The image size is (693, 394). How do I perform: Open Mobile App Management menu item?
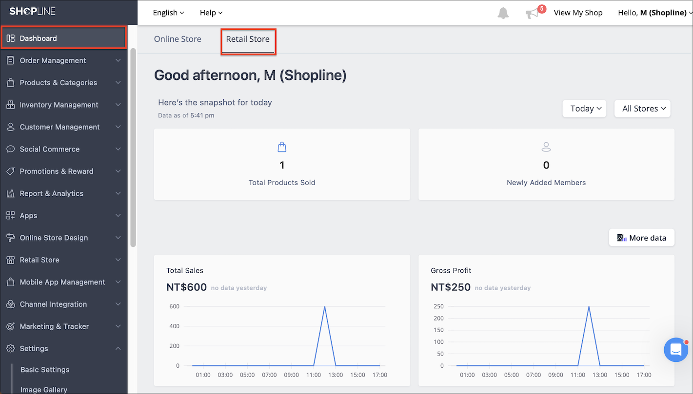point(63,282)
